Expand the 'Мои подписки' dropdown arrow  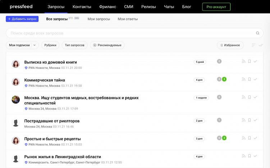pos(35,45)
